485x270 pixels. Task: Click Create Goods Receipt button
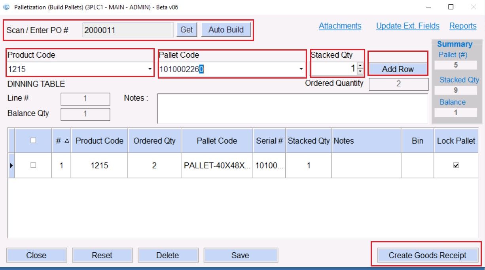pyautogui.click(x=427, y=255)
